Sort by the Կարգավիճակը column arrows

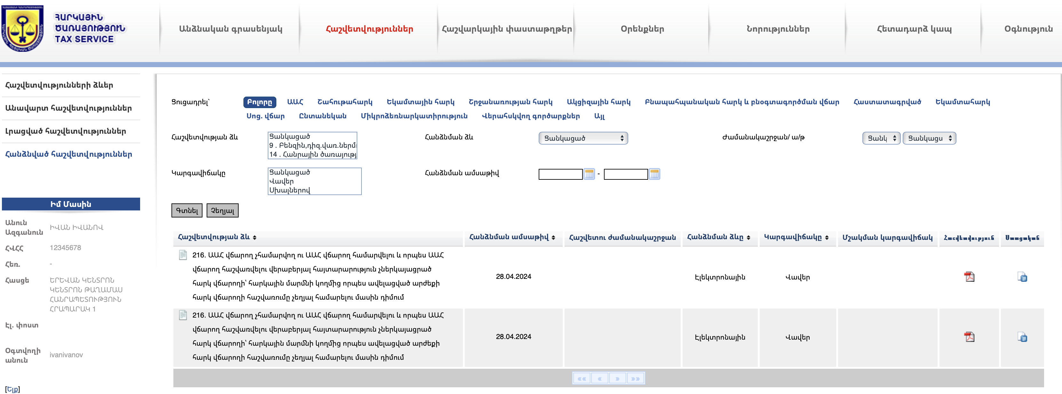click(827, 237)
